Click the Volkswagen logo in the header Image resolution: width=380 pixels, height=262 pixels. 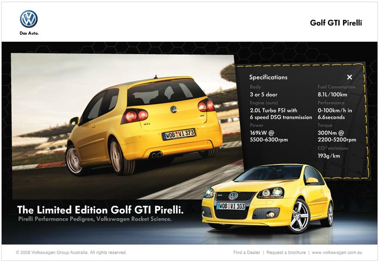[x=29, y=19]
